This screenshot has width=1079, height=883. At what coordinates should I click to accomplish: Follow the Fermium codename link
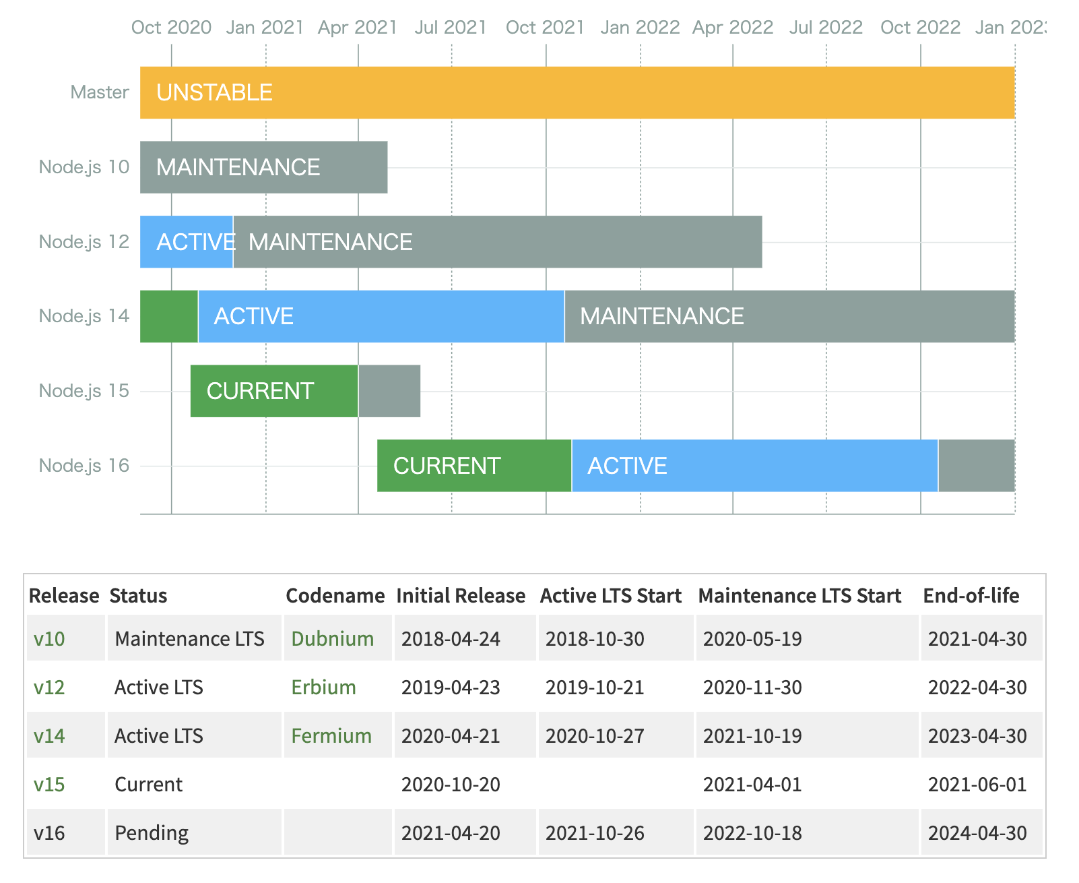click(331, 735)
